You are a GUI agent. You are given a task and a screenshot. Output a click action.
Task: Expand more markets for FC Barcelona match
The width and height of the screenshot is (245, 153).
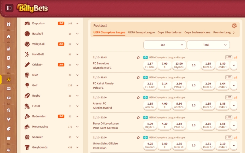(x=234, y=65)
